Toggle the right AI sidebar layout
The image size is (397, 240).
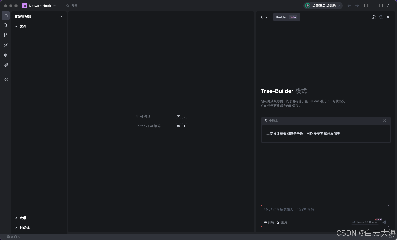381,6
